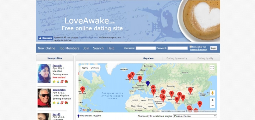Click Nary26's profile photo
This screenshot has height=120, width=255.
click(x=44, y=117)
